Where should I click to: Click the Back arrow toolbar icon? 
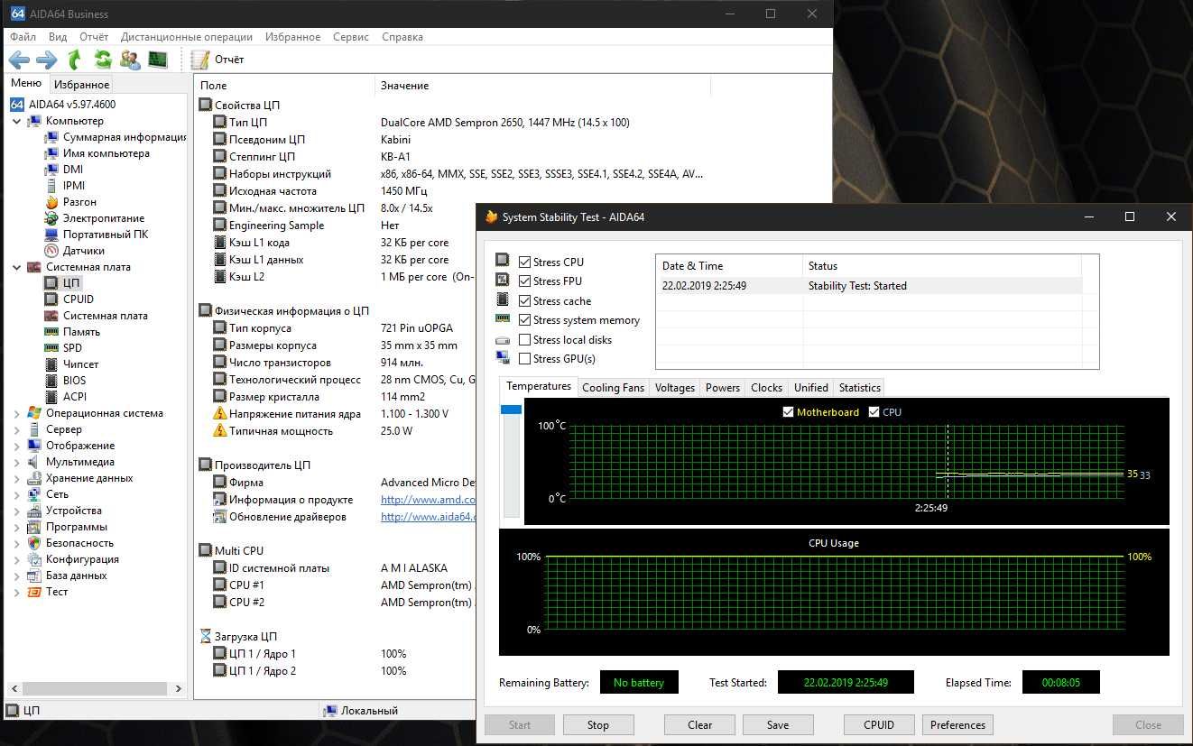[20, 60]
